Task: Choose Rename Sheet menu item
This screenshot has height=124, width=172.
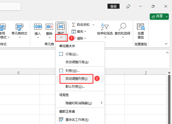Action: [x=77, y=120]
